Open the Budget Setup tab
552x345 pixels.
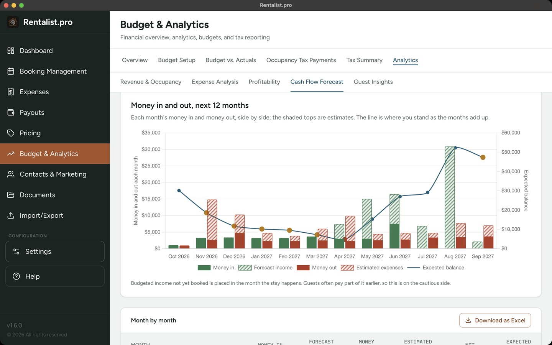point(177,60)
